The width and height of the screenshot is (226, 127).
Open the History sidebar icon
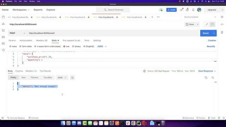[3, 50]
